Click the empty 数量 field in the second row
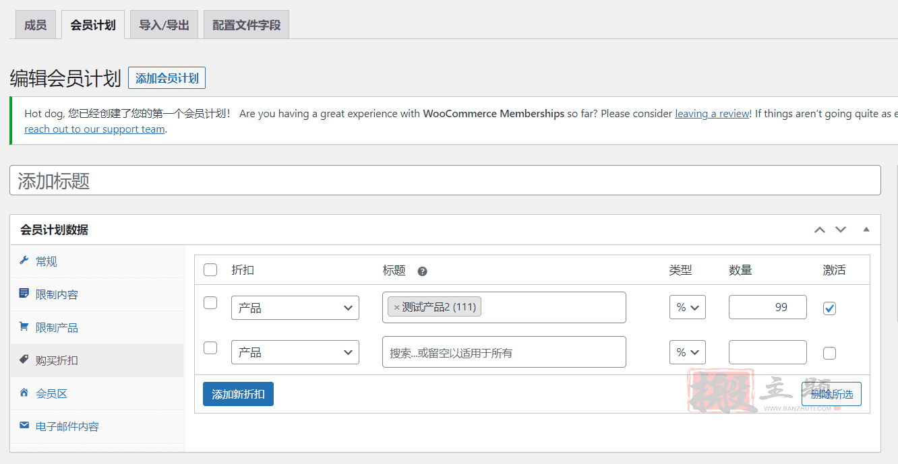898x464 pixels. click(768, 352)
